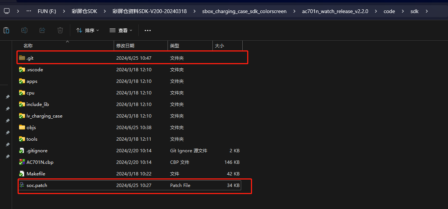This screenshot has height=209, width=448.
Task: Navigate to FUN (F:) breadcrumb
Action: [x=47, y=12]
